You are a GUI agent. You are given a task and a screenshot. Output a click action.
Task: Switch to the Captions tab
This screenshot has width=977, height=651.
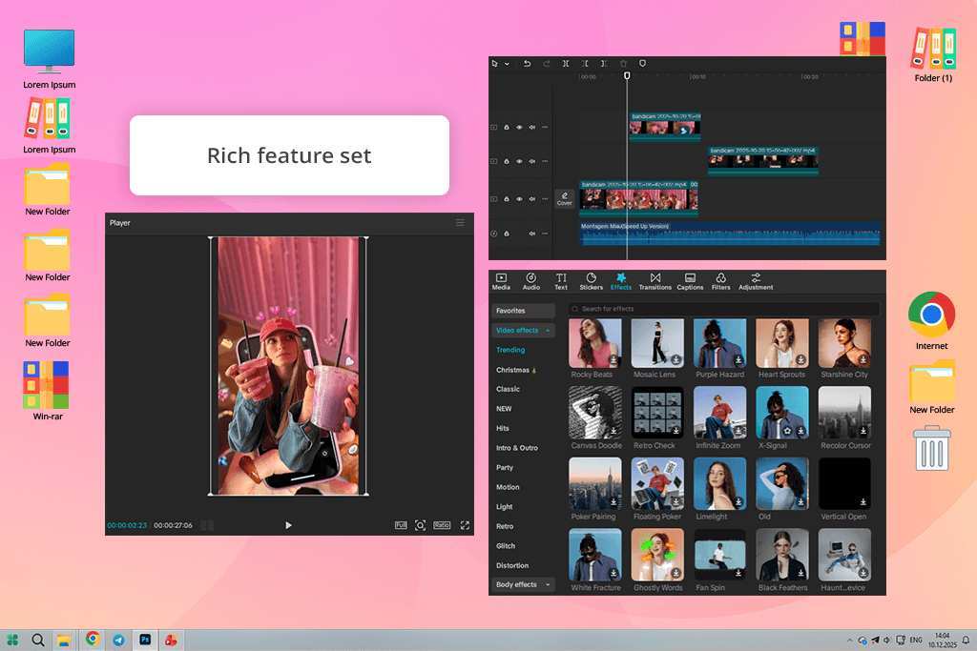click(x=690, y=281)
